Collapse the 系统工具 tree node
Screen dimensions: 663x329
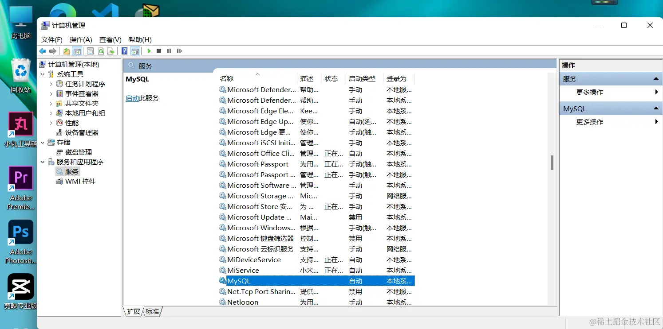point(43,74)
